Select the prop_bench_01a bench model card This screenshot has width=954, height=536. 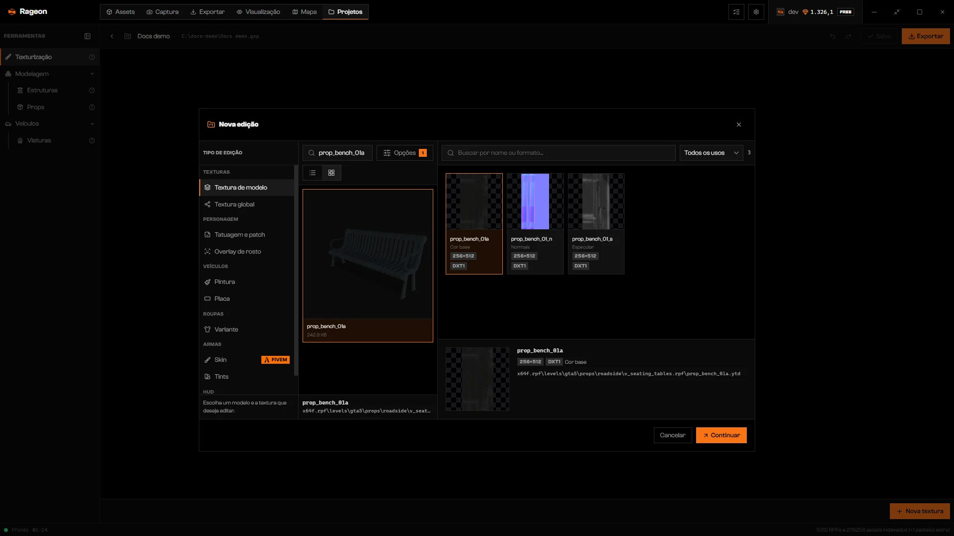pyautogui.click(x=368, y=266)
